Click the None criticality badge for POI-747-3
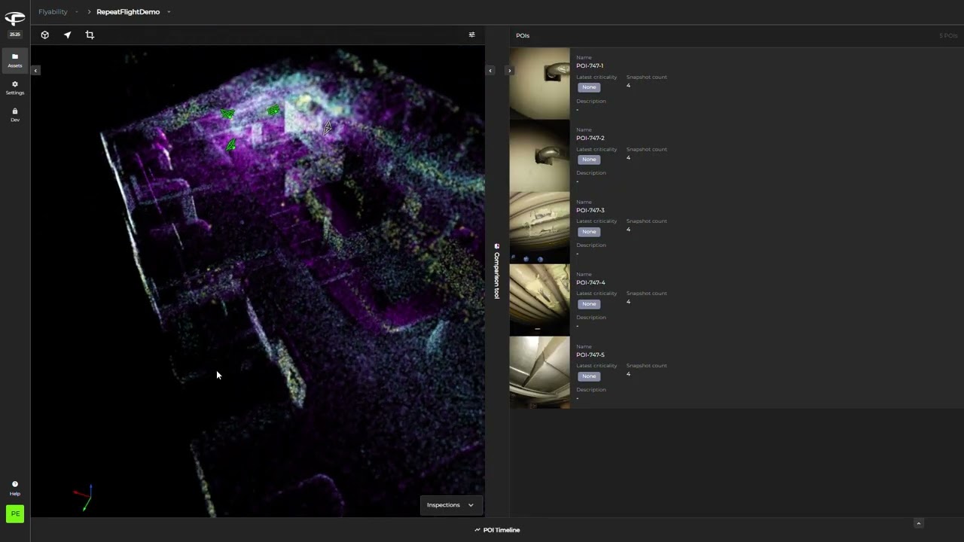Viewport: 964px width, 542px height. [x=589, y=232]
